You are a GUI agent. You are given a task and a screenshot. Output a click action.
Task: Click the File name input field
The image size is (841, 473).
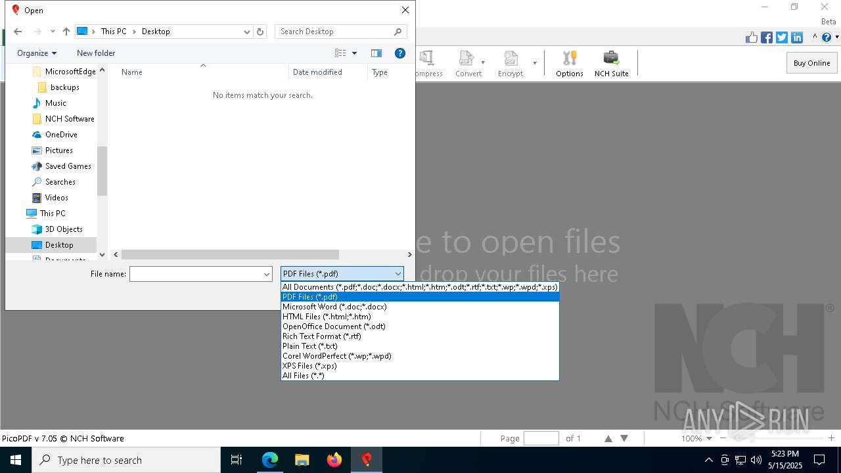pyautogui.click(x=196, y=274)
